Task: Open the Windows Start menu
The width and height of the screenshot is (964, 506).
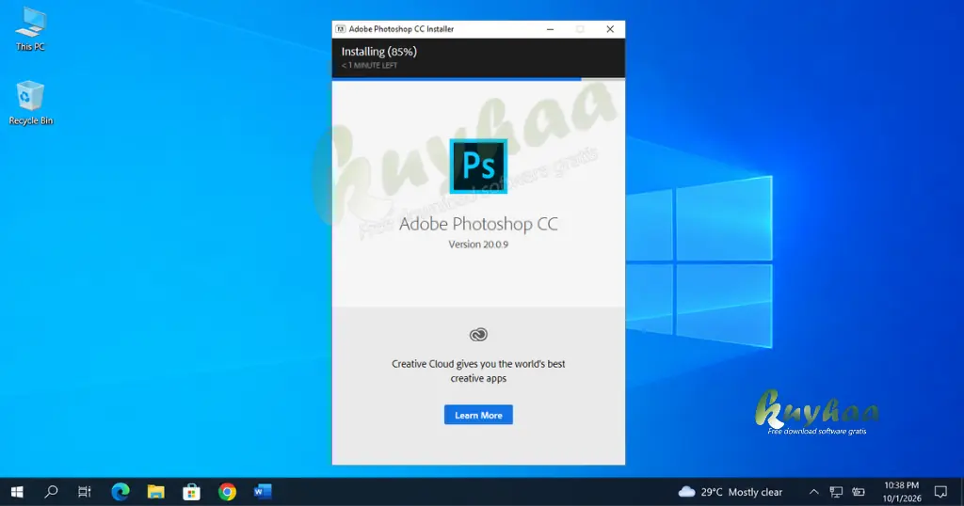Action: (17, 492)
